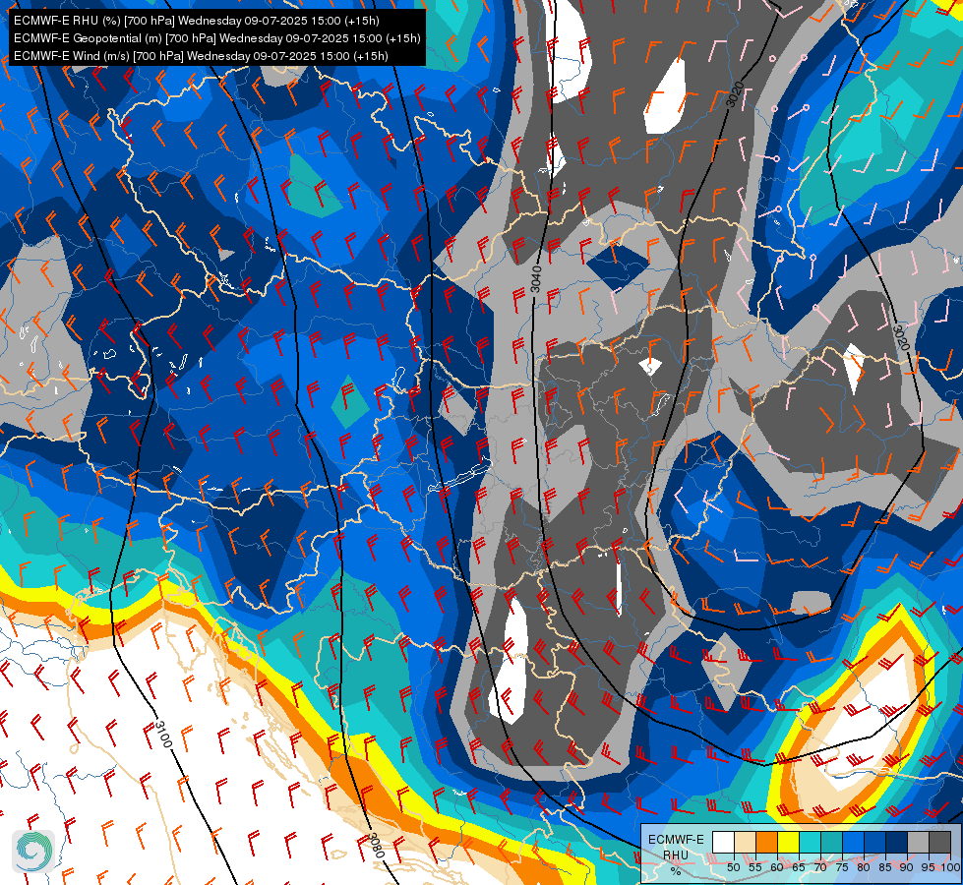Pick the cyan 65-70 legend swatch

pos(811,842)
